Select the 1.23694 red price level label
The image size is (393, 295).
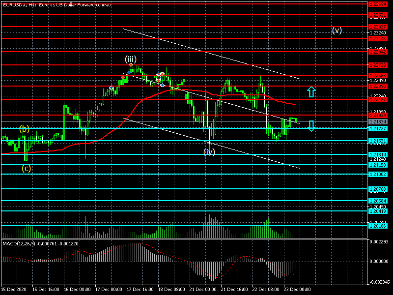pyautogui.click(x=378, y=4)
